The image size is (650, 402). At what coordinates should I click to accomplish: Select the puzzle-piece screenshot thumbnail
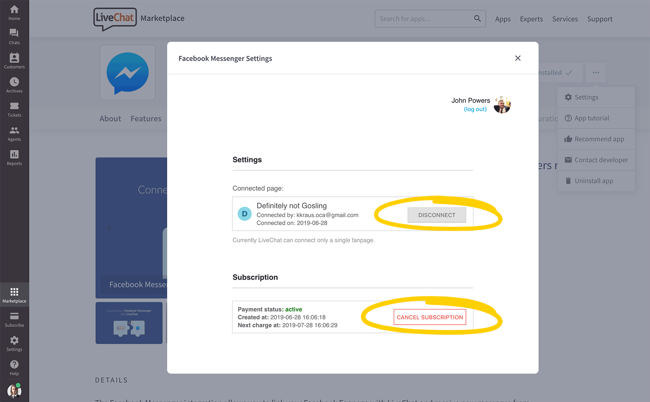pyautogui.click(x=129, y=323)
